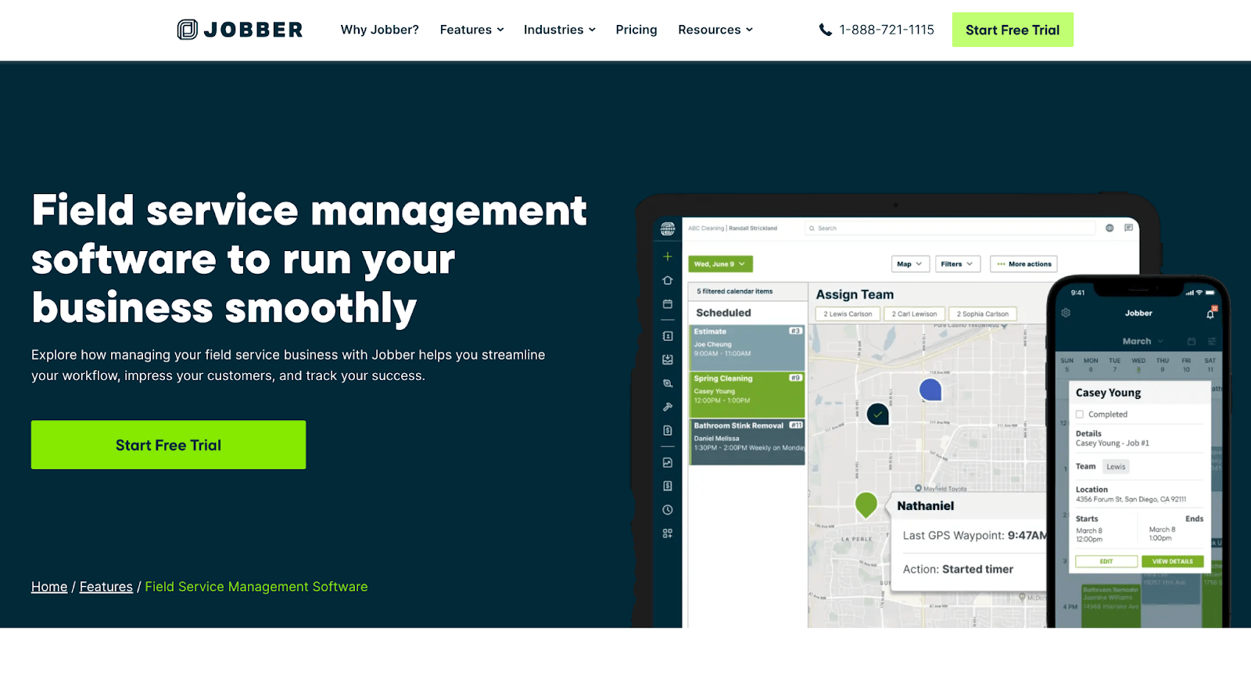Screen dimensions: 1251x675
Task: Click the phone icon beside 1-888-721-1115
Action: [x=825, y=30]
